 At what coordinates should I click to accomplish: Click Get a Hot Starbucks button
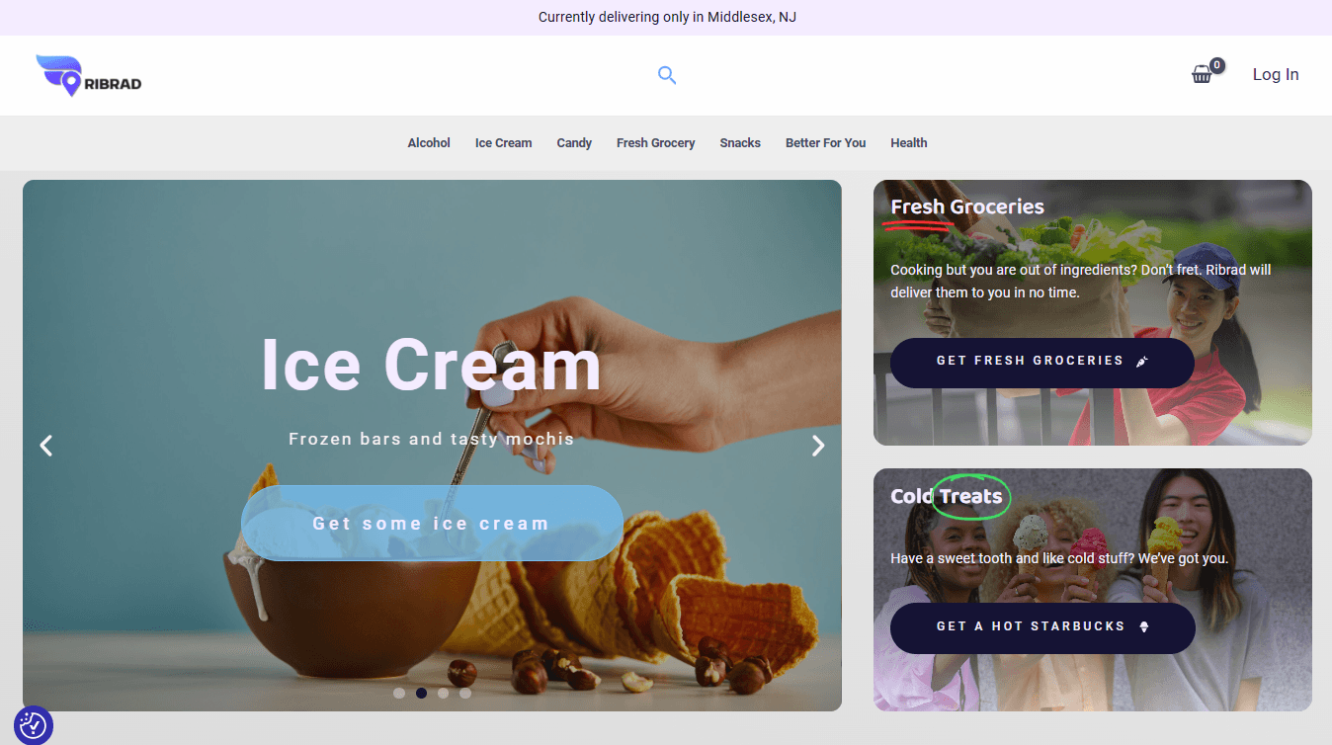pos(1042,627)
